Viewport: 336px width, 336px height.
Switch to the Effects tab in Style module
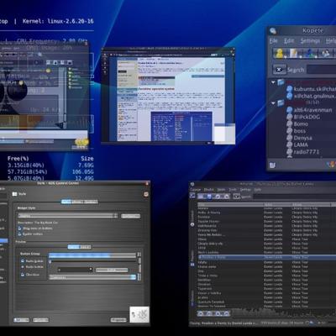pyautogui.click(x=78, y=202)
